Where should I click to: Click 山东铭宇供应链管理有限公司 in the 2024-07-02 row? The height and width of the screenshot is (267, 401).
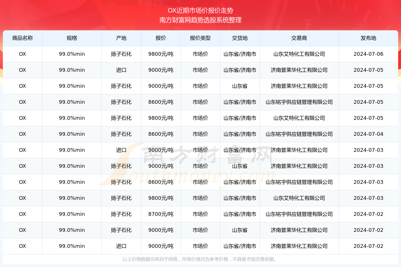tap(299, 214)
